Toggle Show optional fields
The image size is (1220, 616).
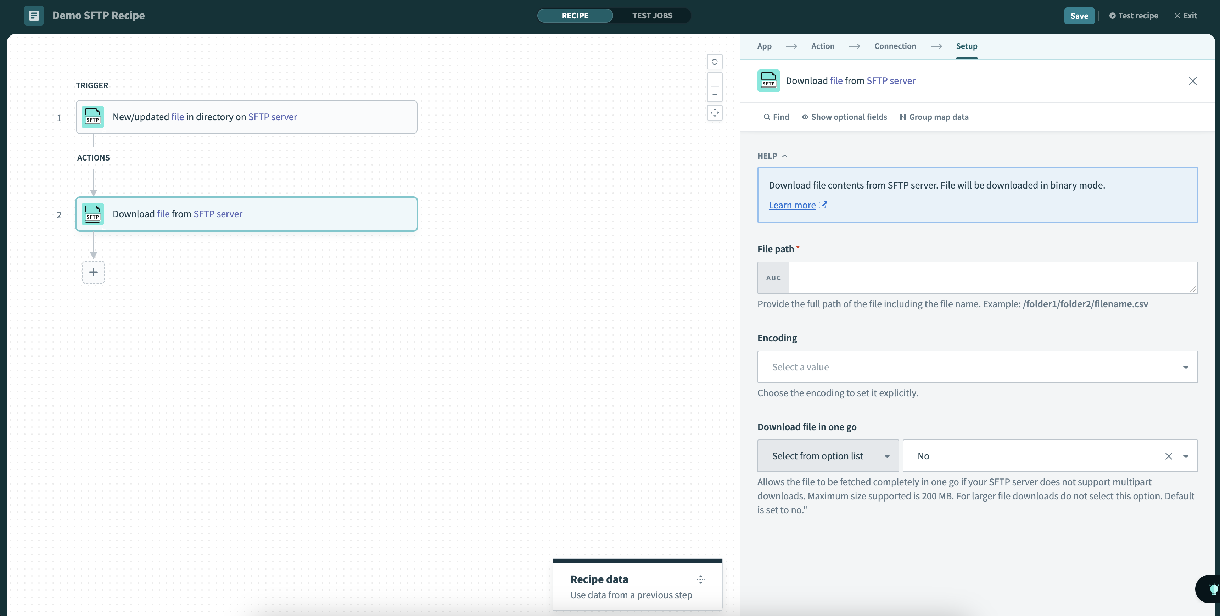844,117
